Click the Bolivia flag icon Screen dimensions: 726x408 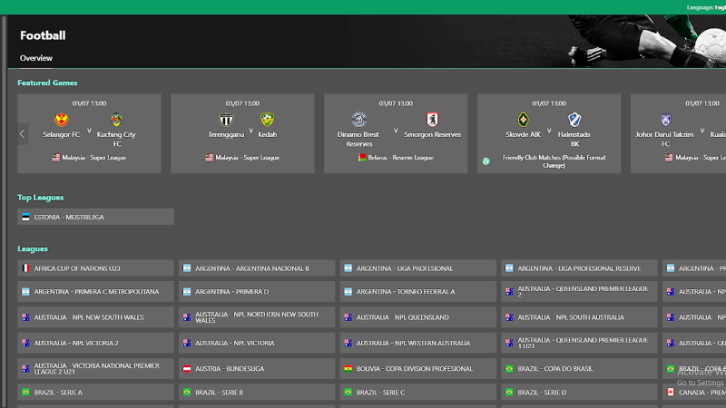pos(348,369)
